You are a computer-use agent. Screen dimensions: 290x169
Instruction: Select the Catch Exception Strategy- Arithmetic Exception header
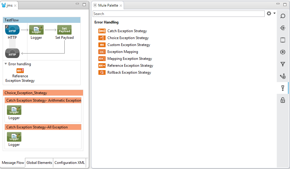(x=43, y=100)
